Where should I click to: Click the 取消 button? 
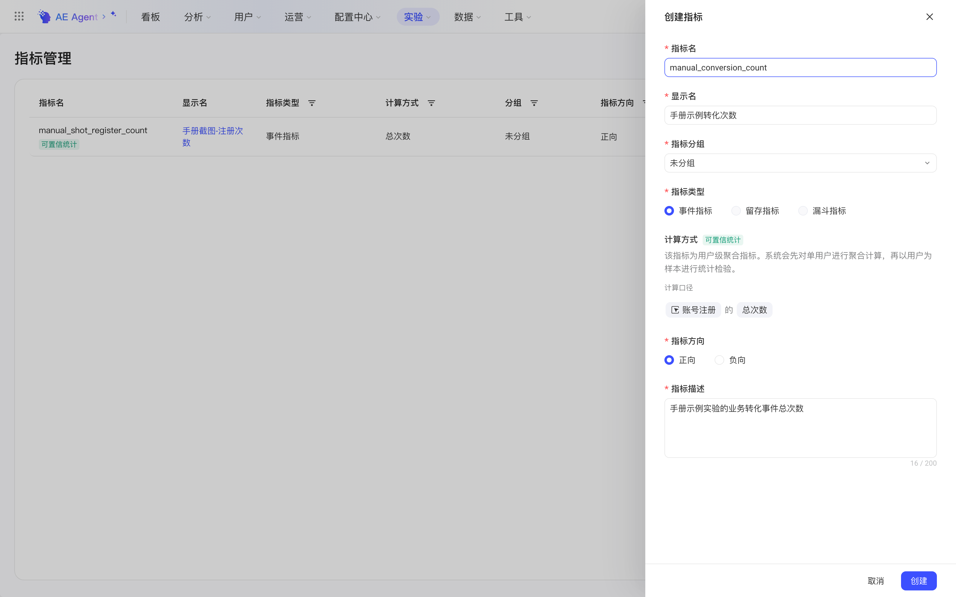point(875,581)
